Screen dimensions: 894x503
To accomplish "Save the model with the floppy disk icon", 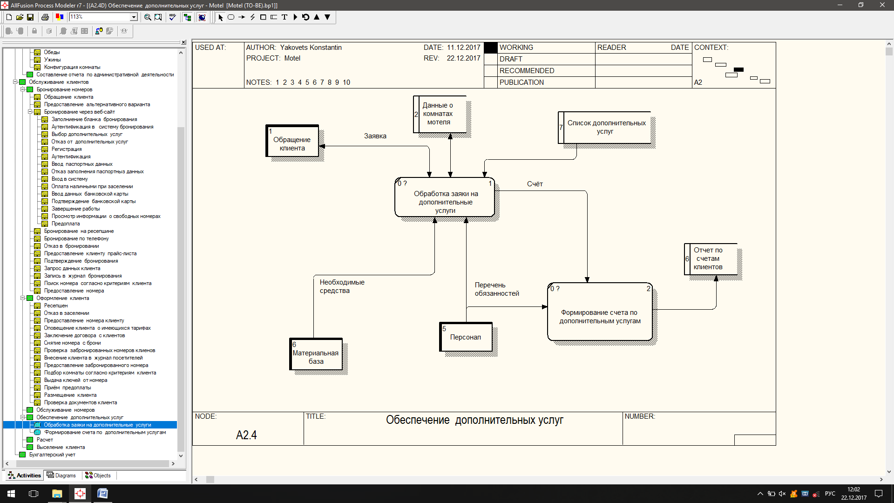I will pyautogui.click(x=30, y=17).
